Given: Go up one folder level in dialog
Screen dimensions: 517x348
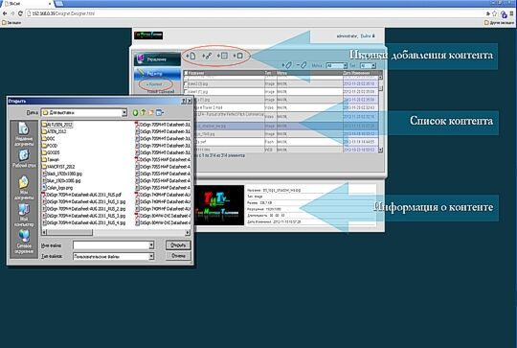Looking at the screenshot, I should [x=143, y=112].
